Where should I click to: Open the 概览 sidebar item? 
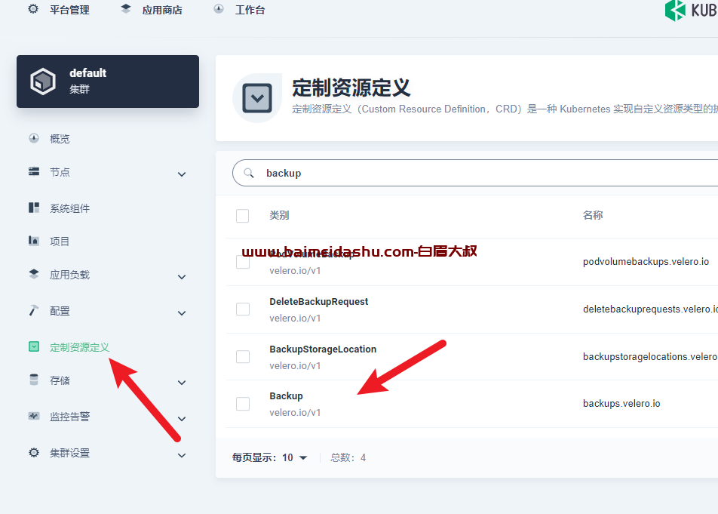[60, 139]
